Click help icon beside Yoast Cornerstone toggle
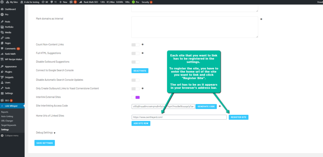The width and height of the screenshot is (323, 157). (x=143, y=88)
